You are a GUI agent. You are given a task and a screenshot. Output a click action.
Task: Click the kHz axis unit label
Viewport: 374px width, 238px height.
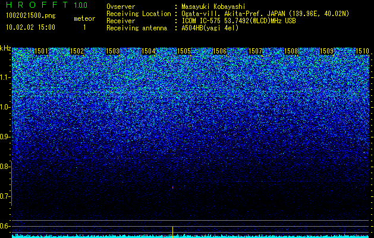pos(5,48)
